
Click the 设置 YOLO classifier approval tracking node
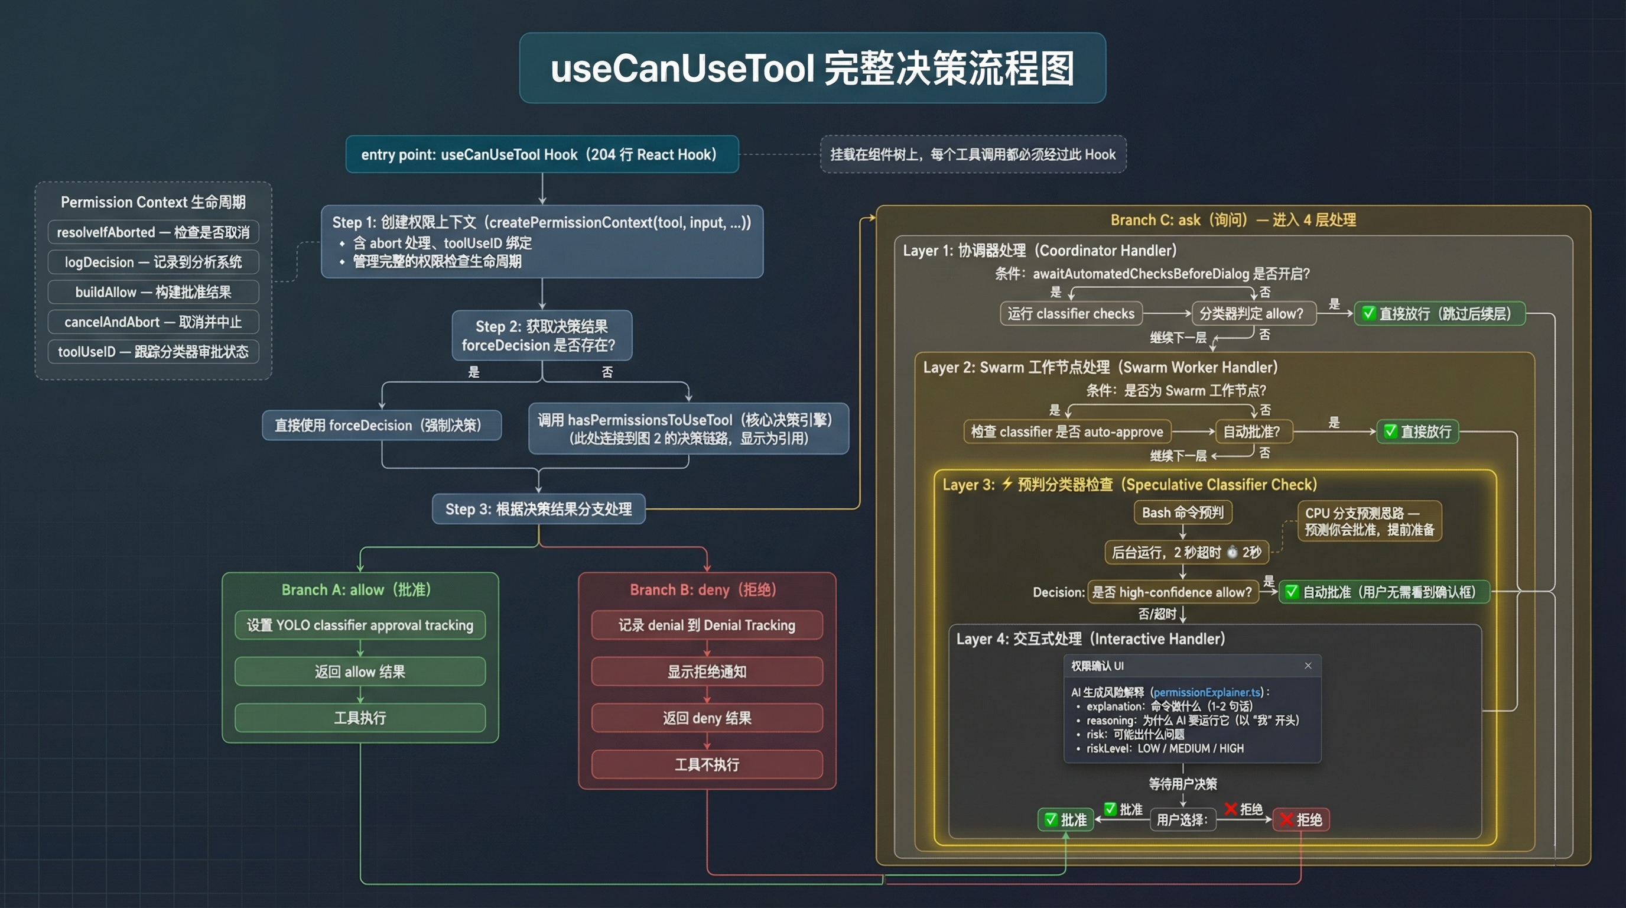click(360, 626)
